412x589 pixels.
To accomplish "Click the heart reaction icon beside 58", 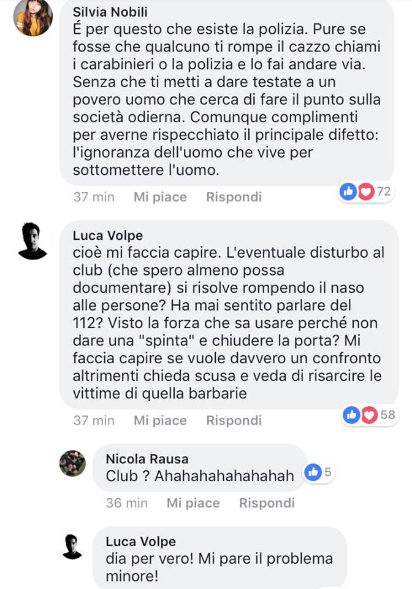I will coord(369,415).
